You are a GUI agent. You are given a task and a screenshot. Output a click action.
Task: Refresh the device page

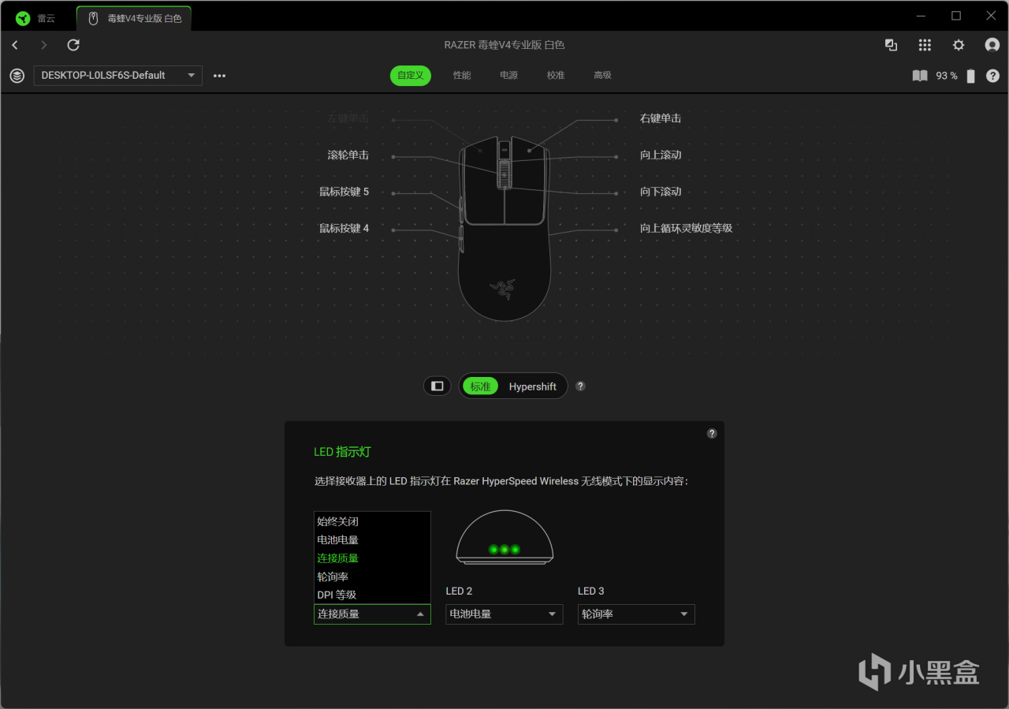[x=73, y=45]
